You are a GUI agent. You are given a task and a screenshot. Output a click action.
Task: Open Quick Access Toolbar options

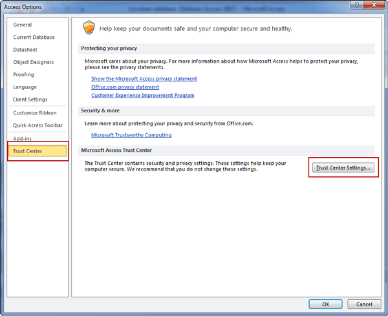click(x=38, y=125)
